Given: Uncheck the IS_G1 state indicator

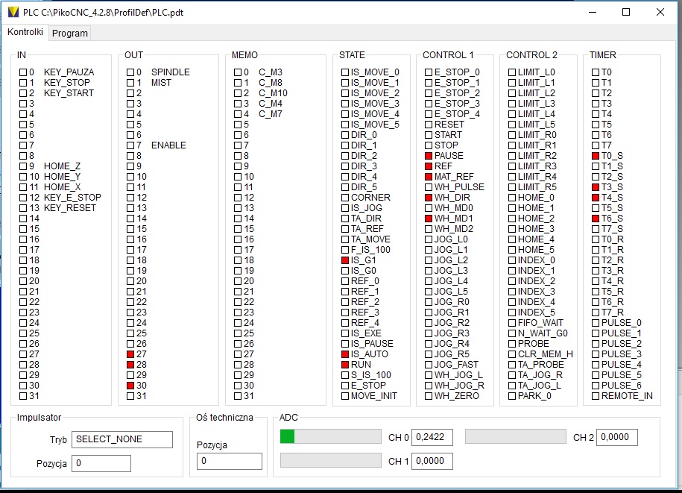Looking at the screenshot, I should [x=345, y=260].
